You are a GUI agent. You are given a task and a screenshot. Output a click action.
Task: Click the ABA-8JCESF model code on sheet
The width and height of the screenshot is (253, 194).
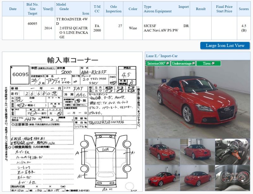click(x=94, y=72)
